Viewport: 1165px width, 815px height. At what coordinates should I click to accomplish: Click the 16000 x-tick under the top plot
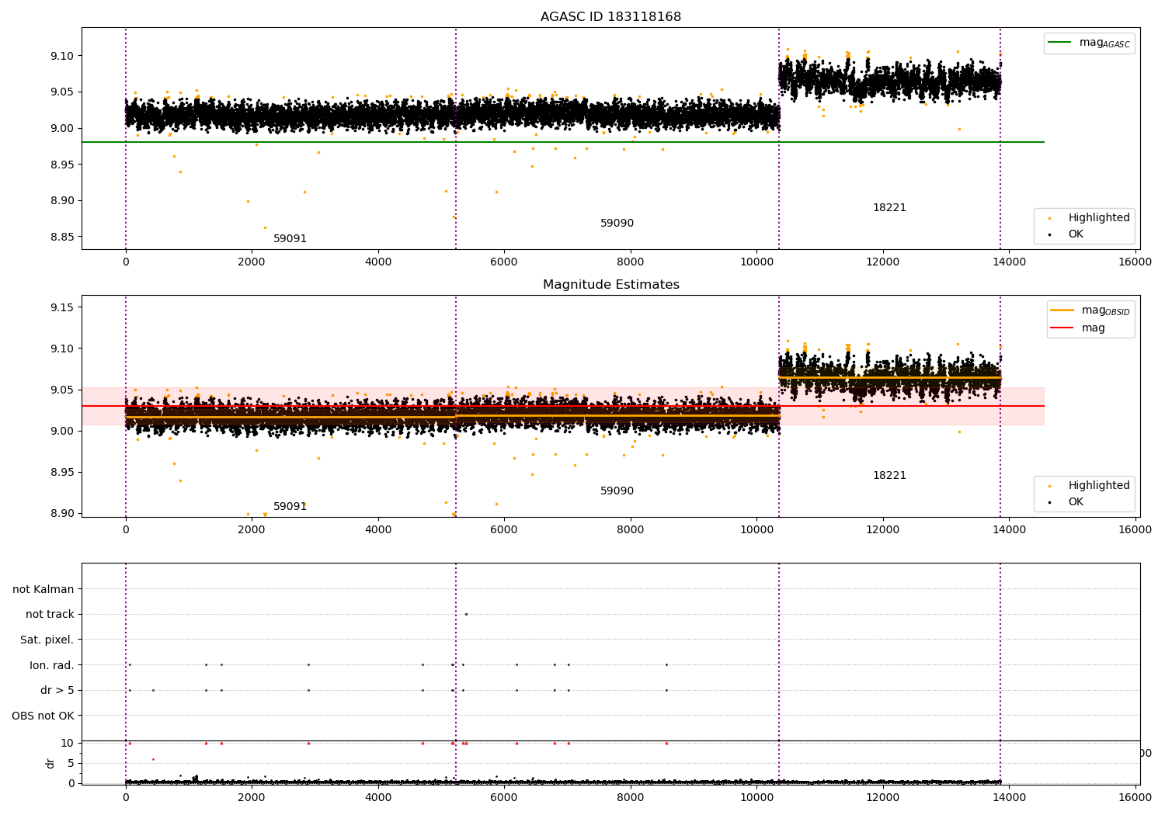pyautogui.click(x=1135, y=262)
